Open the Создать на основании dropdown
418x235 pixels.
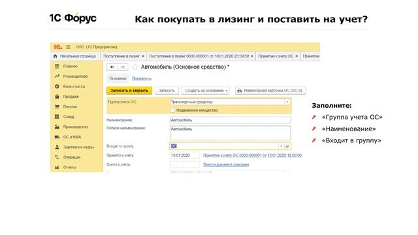coord(205,91)
